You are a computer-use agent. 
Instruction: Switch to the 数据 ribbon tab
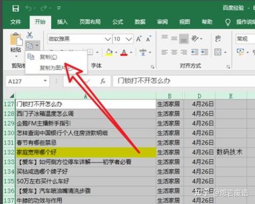[140, 22]
